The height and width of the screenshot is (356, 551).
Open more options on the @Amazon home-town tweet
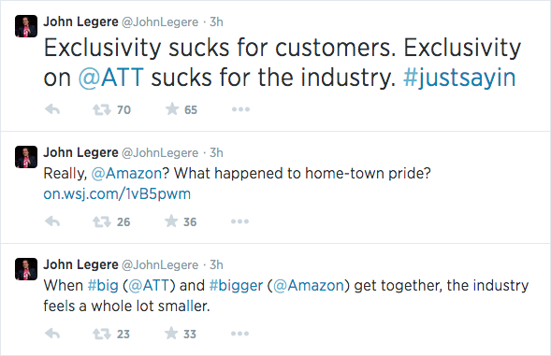[x=240, y=221]
